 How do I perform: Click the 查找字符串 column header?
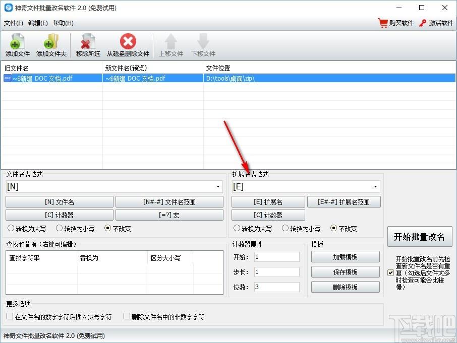pyautogui.click(x=41, y=258)
